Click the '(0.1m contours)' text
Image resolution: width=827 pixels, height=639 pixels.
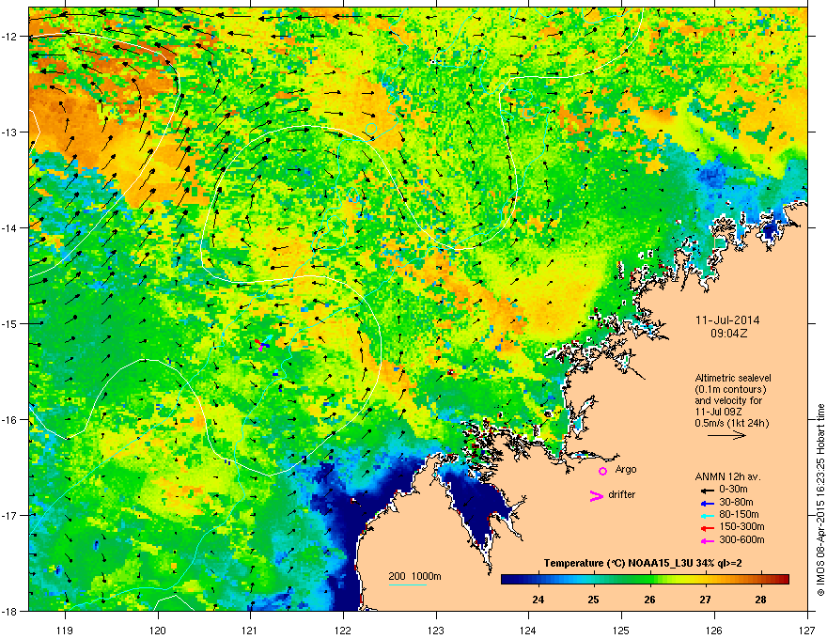(730, 390)
